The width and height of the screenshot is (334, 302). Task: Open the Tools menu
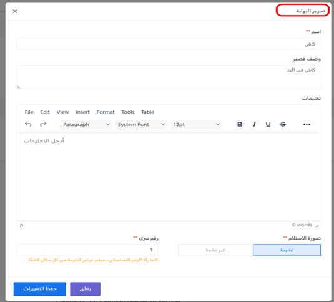pyautogui.click(x=128, y=112)
